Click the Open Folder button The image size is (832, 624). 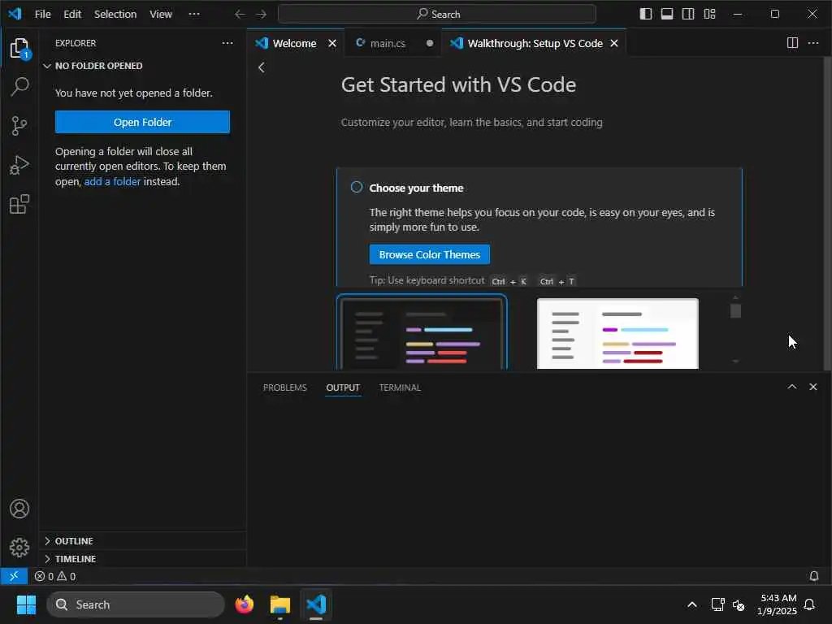(x=142, y=122)
